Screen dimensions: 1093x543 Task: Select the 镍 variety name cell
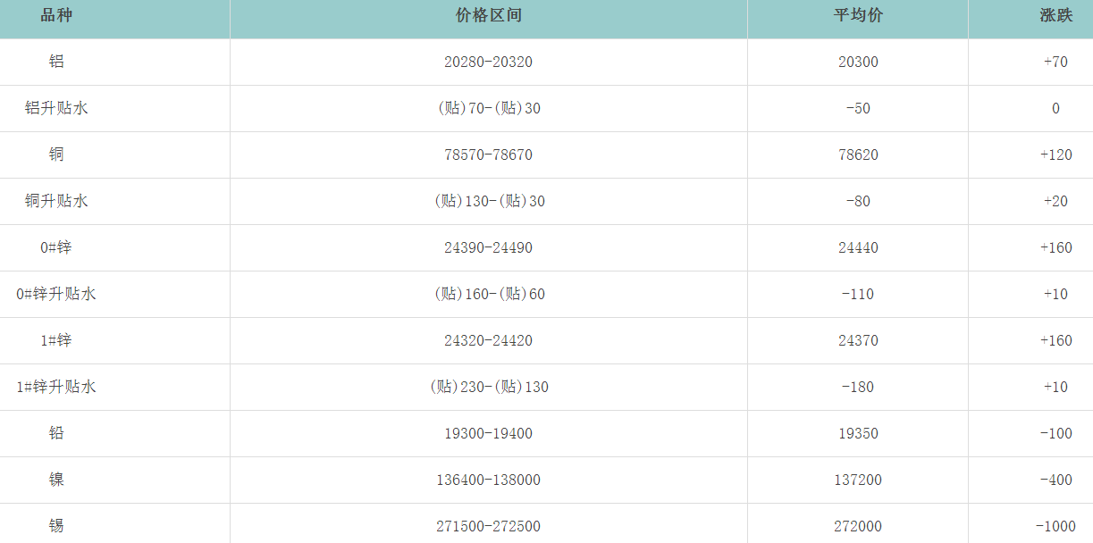[56, 480]
